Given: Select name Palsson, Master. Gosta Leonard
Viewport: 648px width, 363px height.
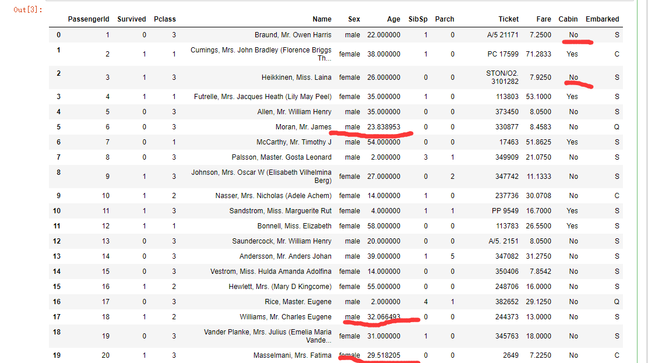Looking at the screenshot, I should [x=281, y=157].
